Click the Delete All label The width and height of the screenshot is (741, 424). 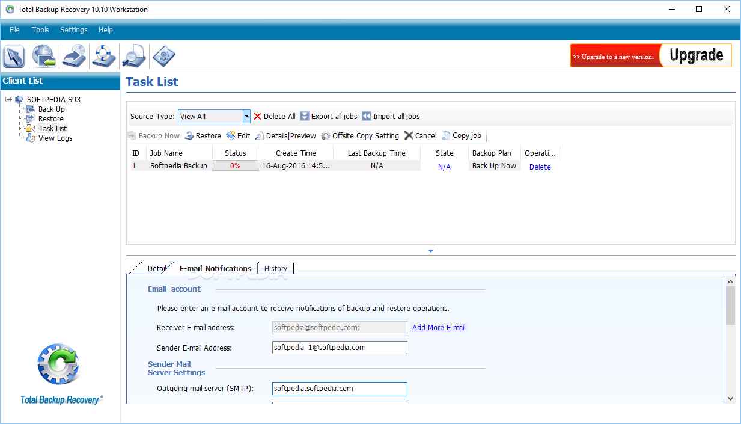pyautogui.click(x=279, y=117)
